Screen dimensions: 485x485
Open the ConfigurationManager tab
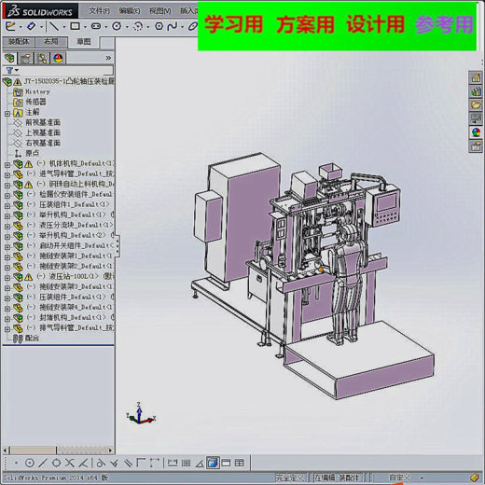click(x=42, y=58)
